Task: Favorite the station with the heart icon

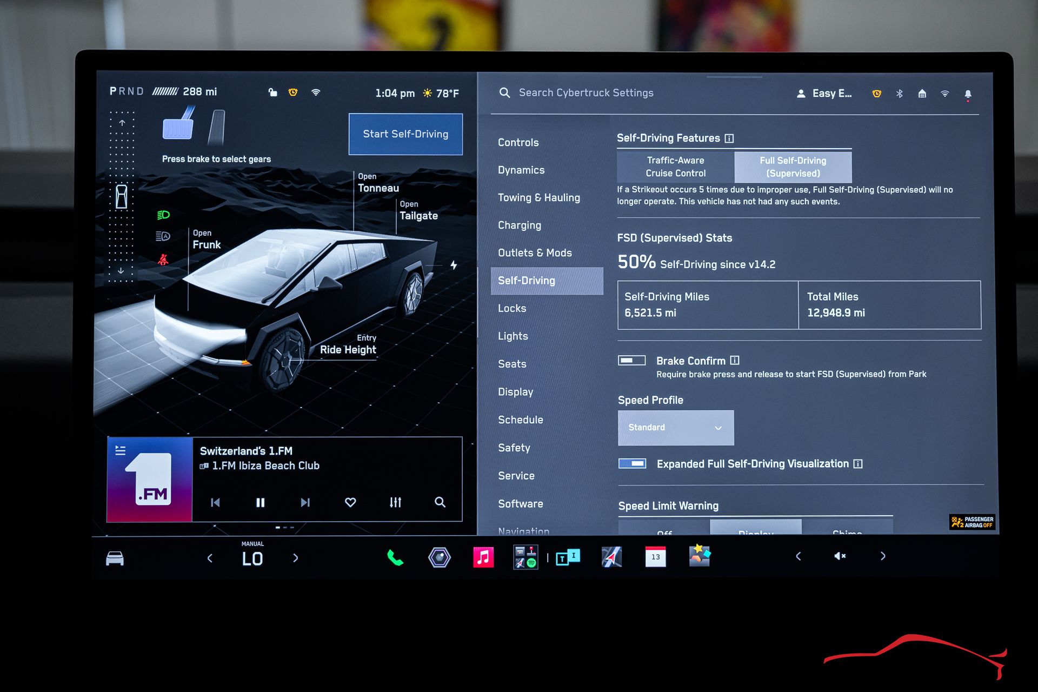Action: [x=350, y=502]
